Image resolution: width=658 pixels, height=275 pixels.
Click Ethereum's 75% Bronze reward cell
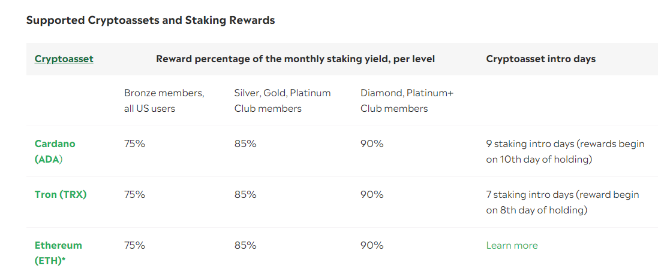(135, 245)
